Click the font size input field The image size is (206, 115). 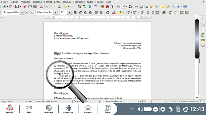(x=63, y=12)
